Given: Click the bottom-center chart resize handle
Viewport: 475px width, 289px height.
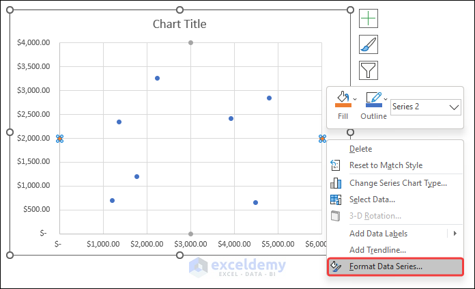Looking at the screenshot, I should (x=180, y=256).
